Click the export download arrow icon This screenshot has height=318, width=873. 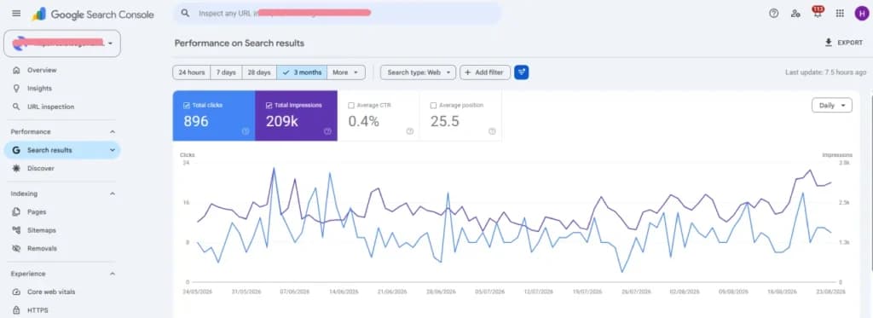(x=828, y=43)
